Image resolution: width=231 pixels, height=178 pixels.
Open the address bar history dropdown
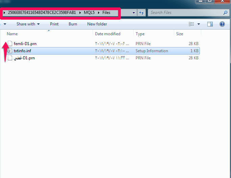[134, 13]
